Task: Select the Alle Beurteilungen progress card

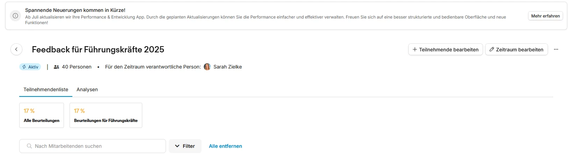Action: point(42,115)
